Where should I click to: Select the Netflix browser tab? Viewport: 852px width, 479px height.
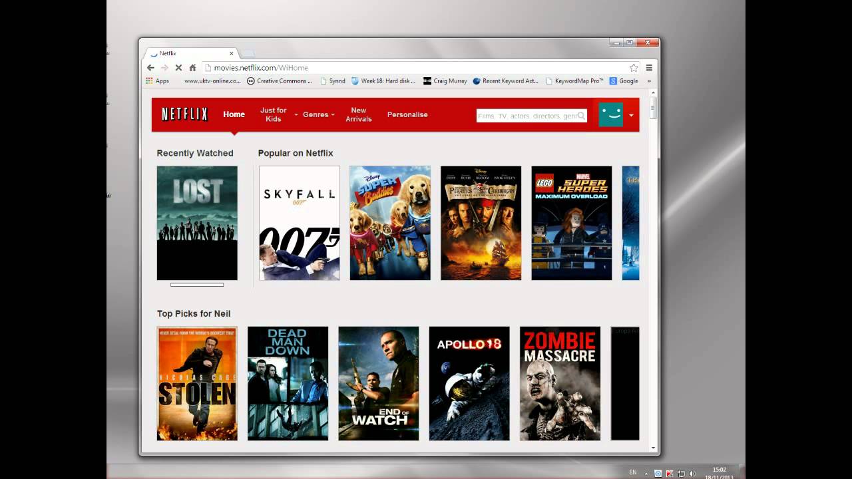pyautogui.click(x=192, y=53)
